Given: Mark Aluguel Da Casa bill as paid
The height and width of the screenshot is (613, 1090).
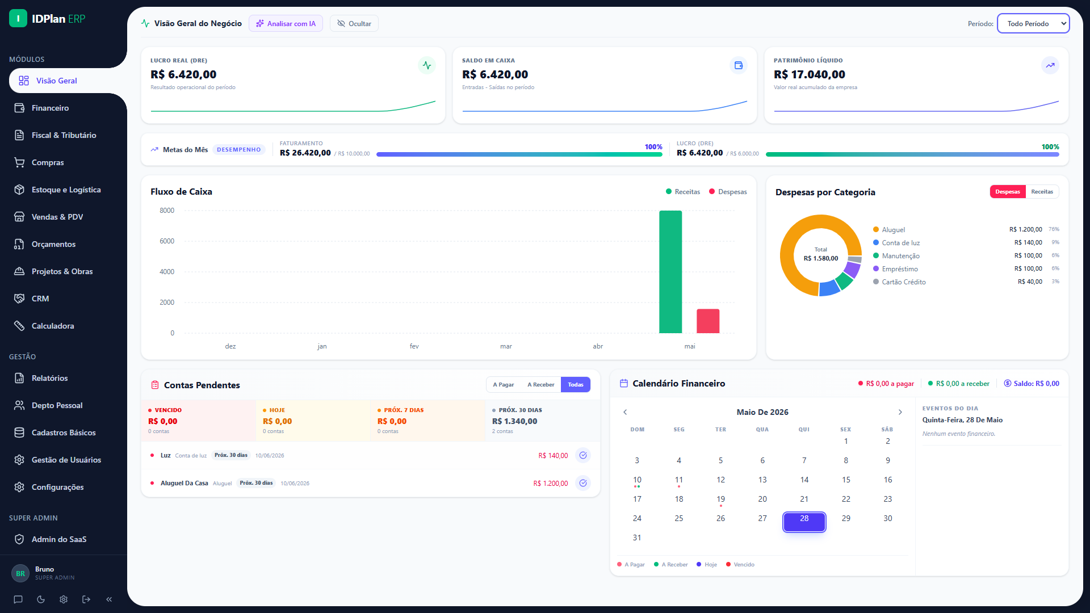Looking at the screenshot, I should tap(583, 483).
